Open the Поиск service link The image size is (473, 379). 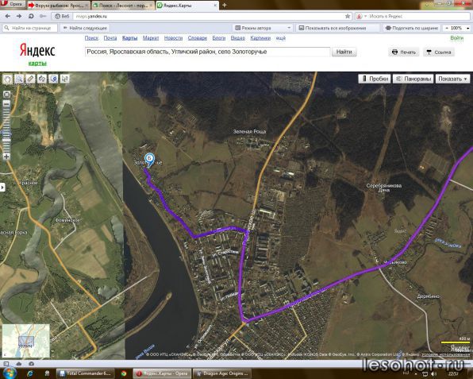pyautogui.click(x=91, y=38)
